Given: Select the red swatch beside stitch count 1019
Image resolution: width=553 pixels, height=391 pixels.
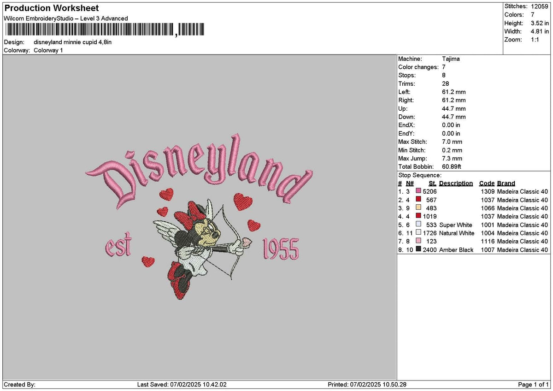Looking at the screenshot, I should point(418,216).
